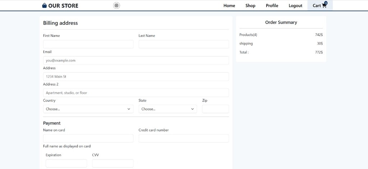Click the OUR STORE brand name

pyautogui.click(x=63, y=6)
